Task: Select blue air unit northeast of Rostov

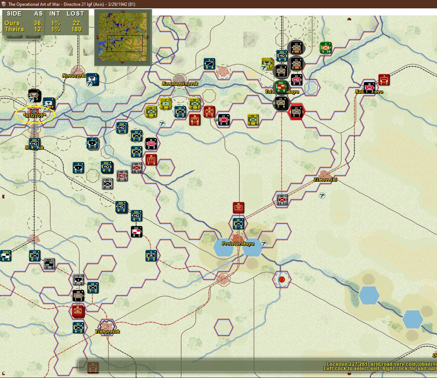Action: [x=49, y=104]
